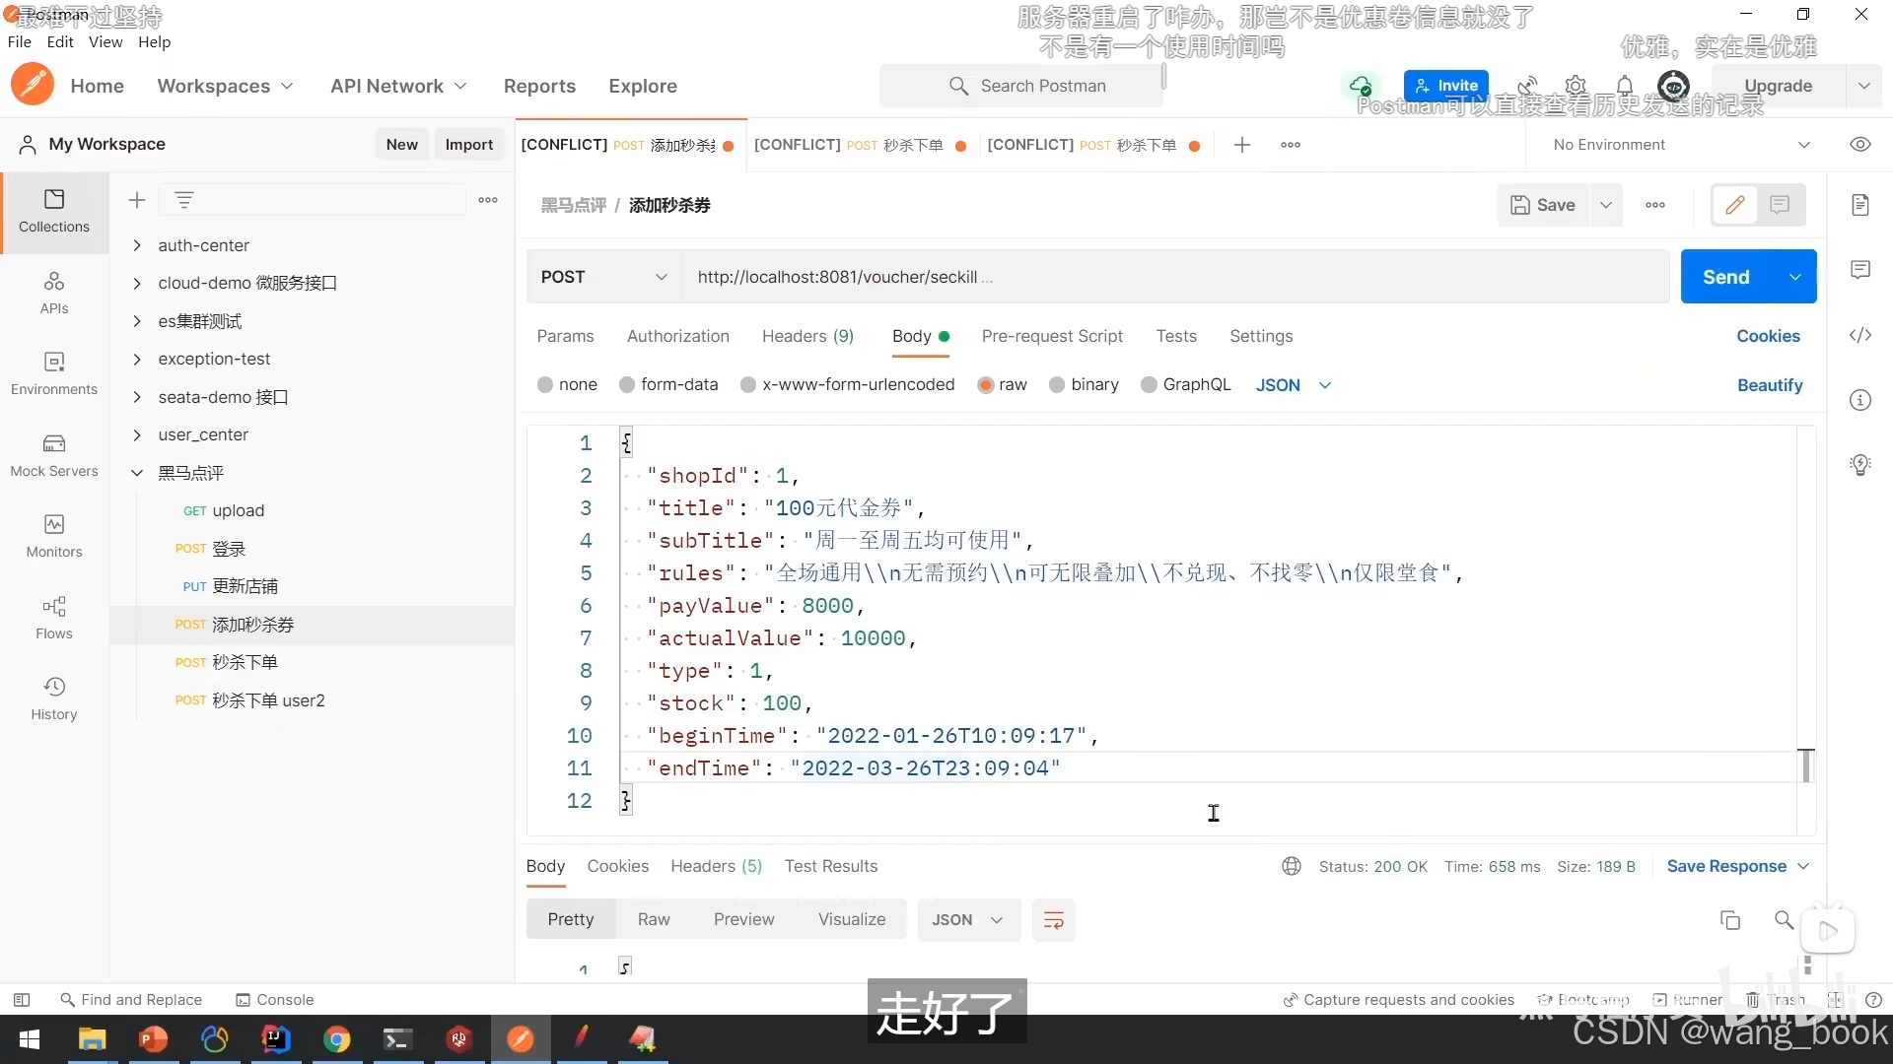
Task: Switch to Pre-request Script tab
Action: 1052,336
